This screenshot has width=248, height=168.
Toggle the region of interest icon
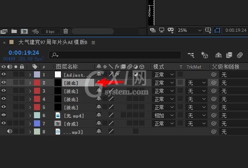(x=217, y=30)
